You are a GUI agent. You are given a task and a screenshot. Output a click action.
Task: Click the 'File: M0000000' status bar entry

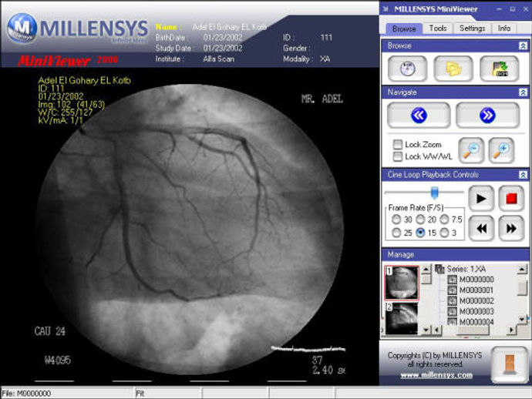[x=26, y=394]
